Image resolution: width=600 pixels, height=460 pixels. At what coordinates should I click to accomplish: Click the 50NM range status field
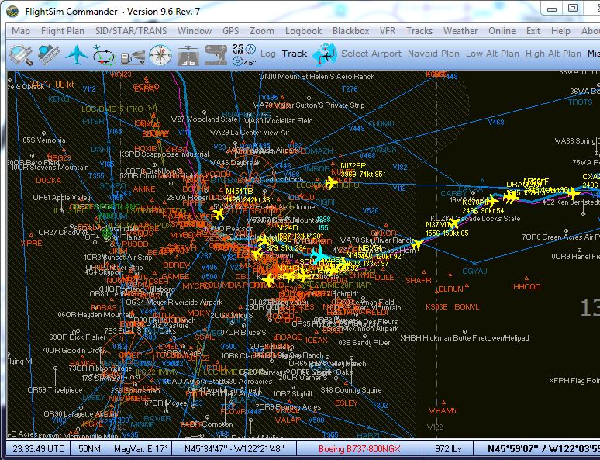pos(89,449)
